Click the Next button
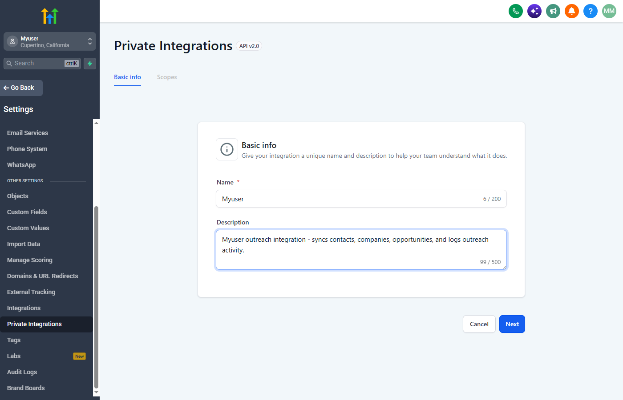Image resolution: width=623 pixels, height=400 pixels. tap(512, 324)
